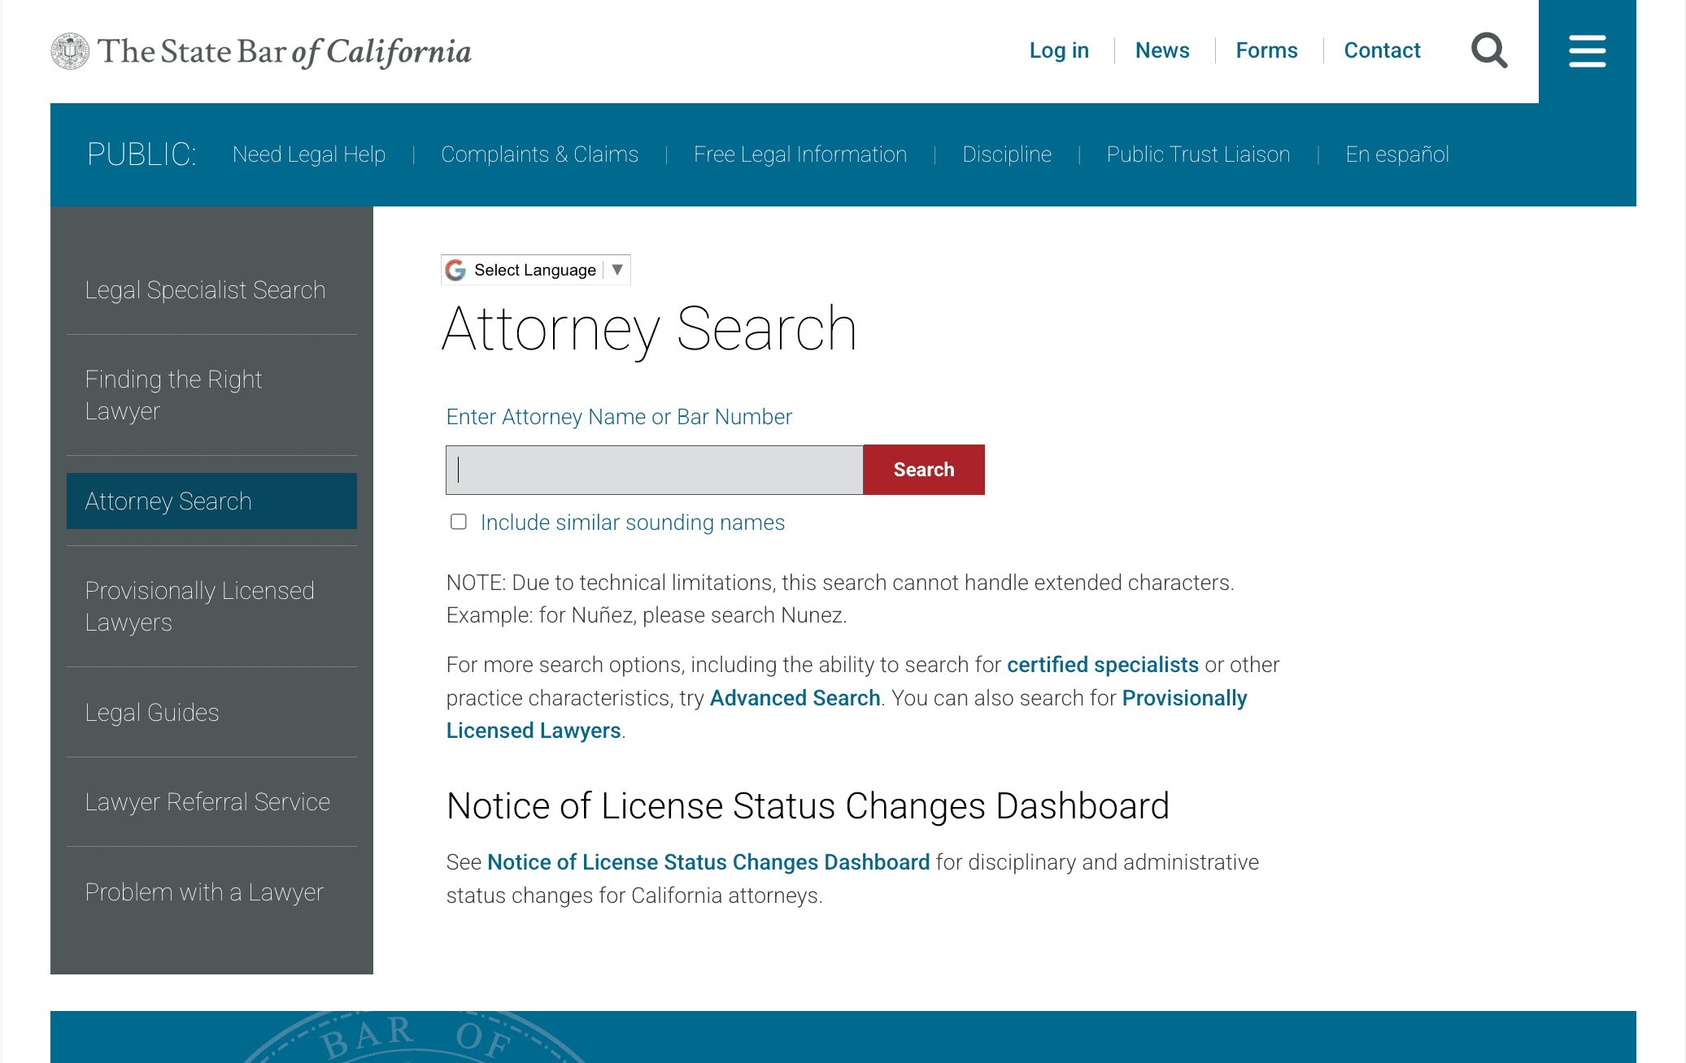Open Legal Specialist Search in sidebar
Viewport: 1686px width, 1063px height.
205,290
